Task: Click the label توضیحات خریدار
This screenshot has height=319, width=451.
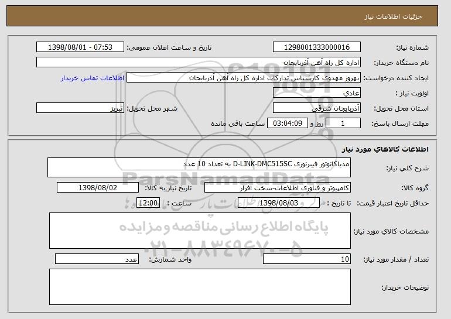Action: click(405, 287)
